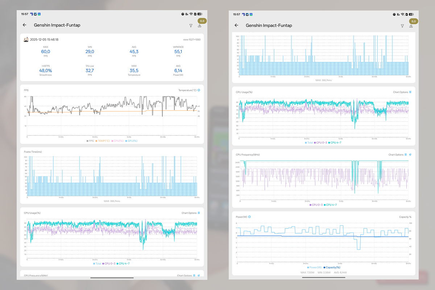This screenshot has width=435, height=290.
Task: Tap the download icon in right screenshot
Action: 411,25
